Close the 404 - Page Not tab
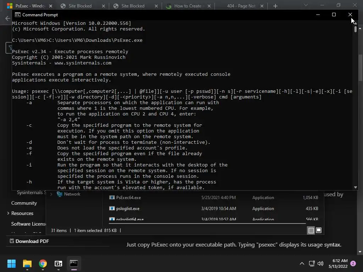The image size is (363, 272). pyautogui.click(x=262, y=6)
